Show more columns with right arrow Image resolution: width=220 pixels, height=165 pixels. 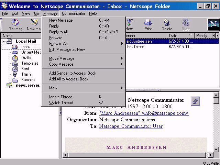tap(217, 36)
